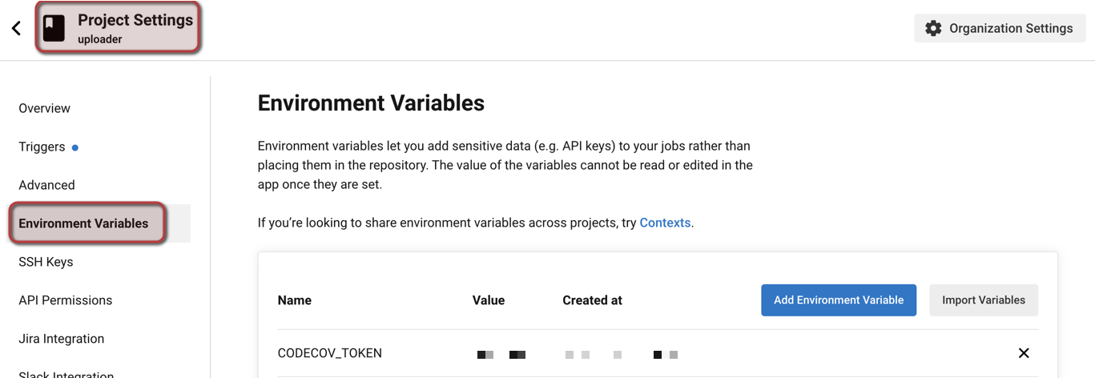Click Add Environment Variable button
The image size is (1095, 378).
coord(839,300)
